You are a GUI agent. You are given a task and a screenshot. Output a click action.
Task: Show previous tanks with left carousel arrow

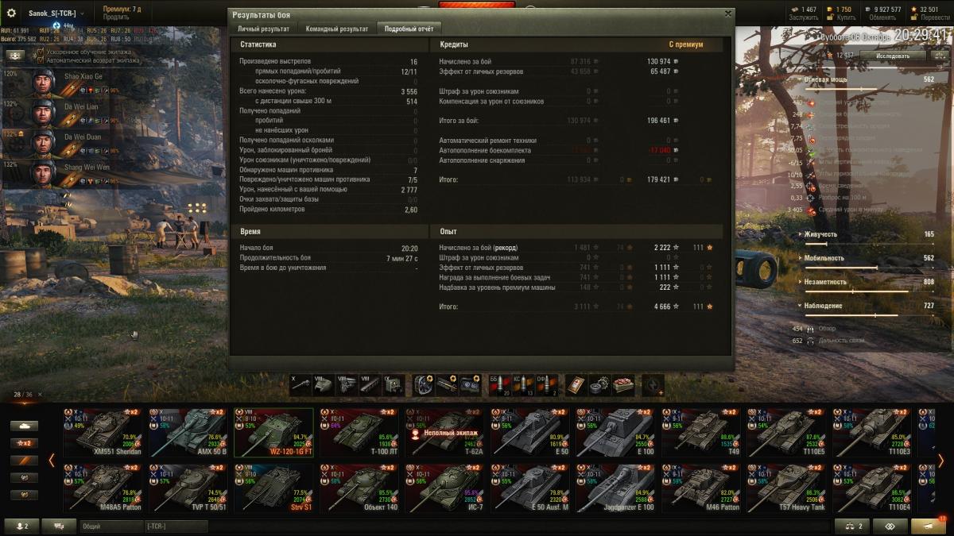click(52, 461)
